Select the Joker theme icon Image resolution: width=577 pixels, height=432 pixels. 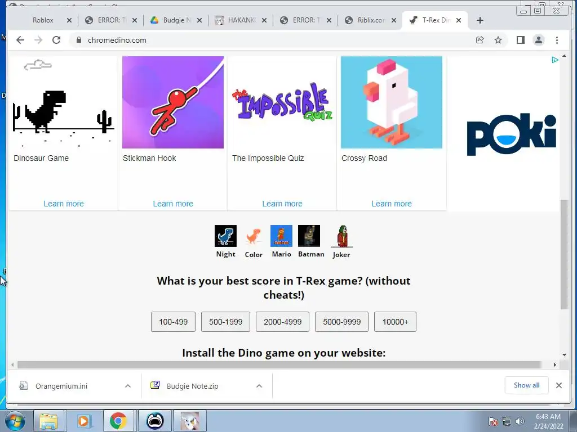342,236
